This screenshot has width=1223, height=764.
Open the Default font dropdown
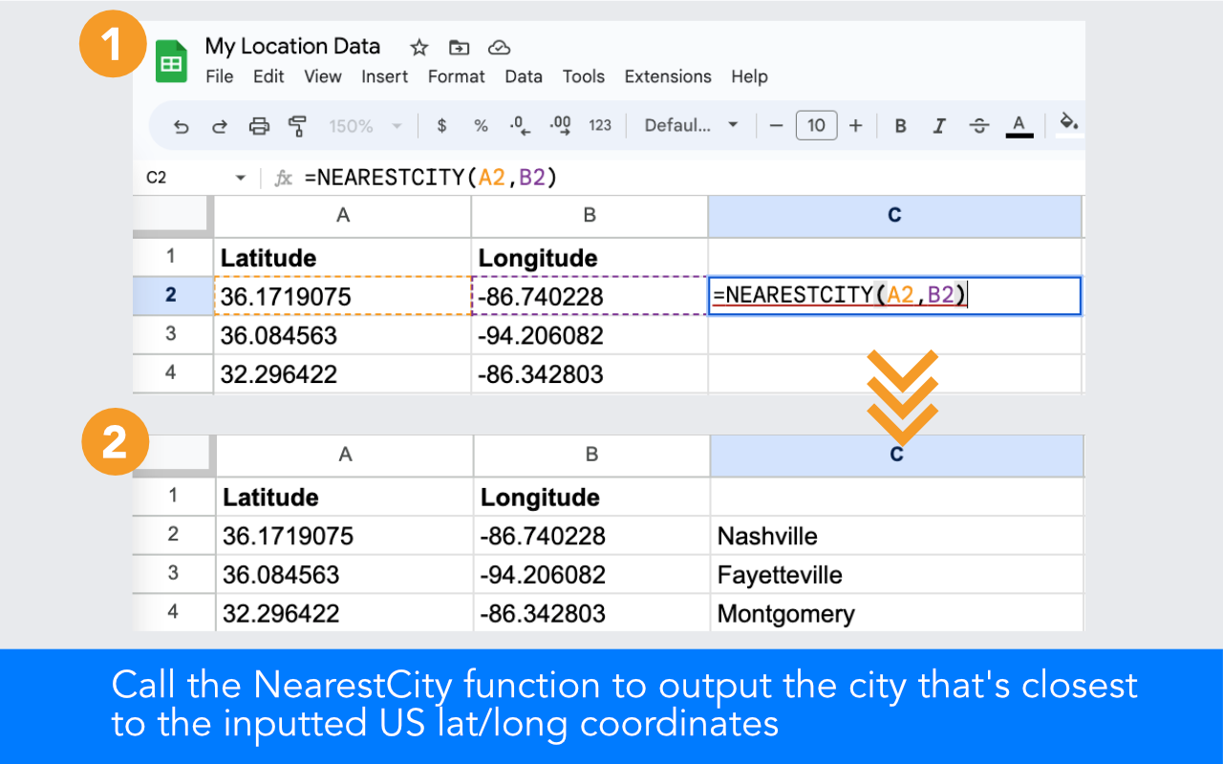pyautogui.click(x=692, y=125)
